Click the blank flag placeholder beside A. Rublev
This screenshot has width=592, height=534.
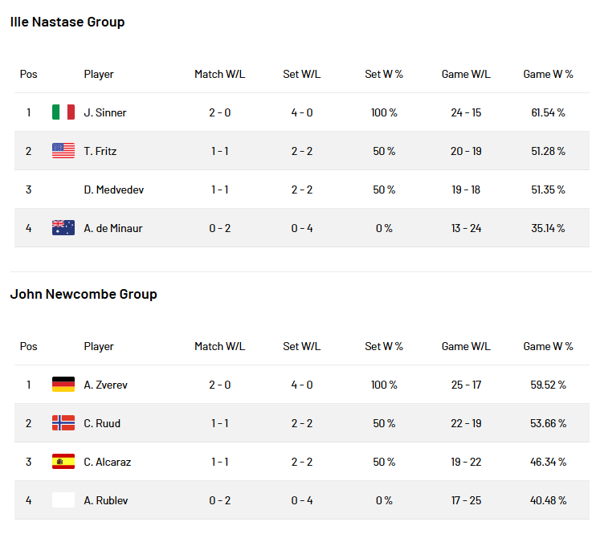point(63,500)
